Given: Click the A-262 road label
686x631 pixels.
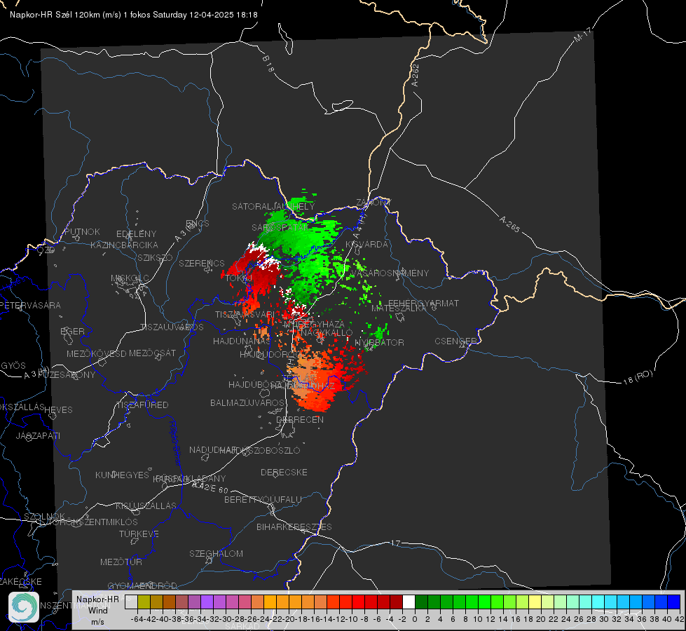Looking at the screenshot, I should (x=416, y=75).
